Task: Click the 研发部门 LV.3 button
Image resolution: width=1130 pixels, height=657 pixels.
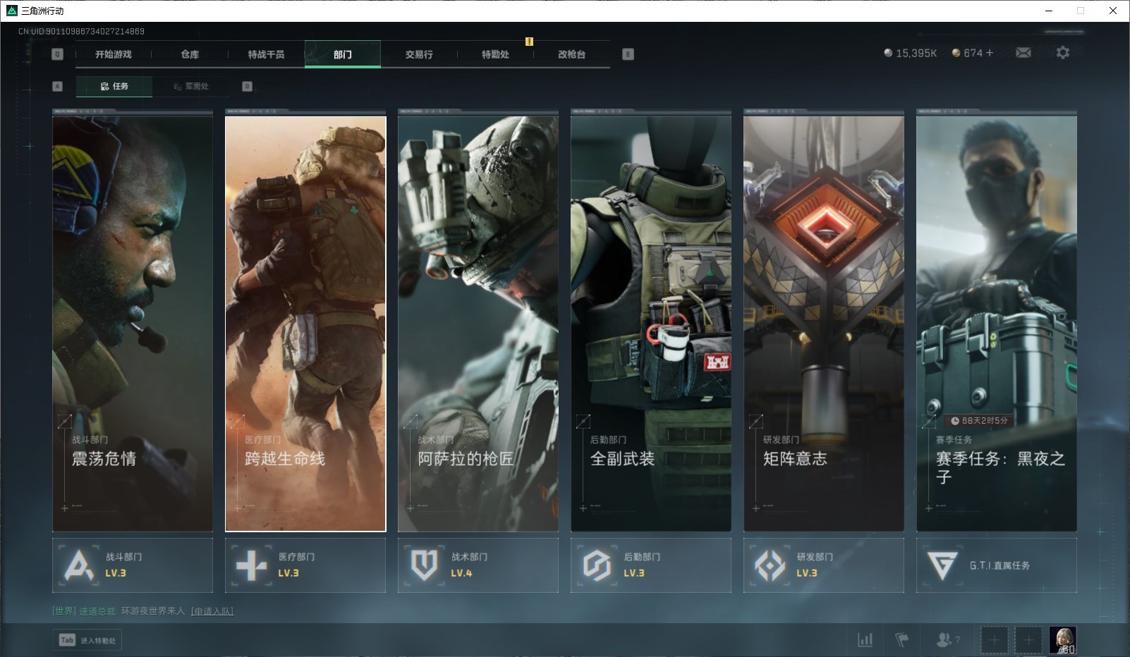Action: coord(824,565)
